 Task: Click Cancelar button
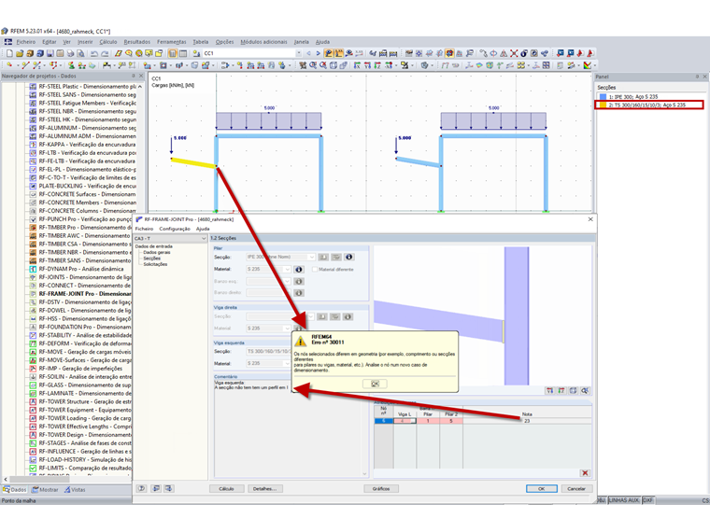[x=576, y=488]
